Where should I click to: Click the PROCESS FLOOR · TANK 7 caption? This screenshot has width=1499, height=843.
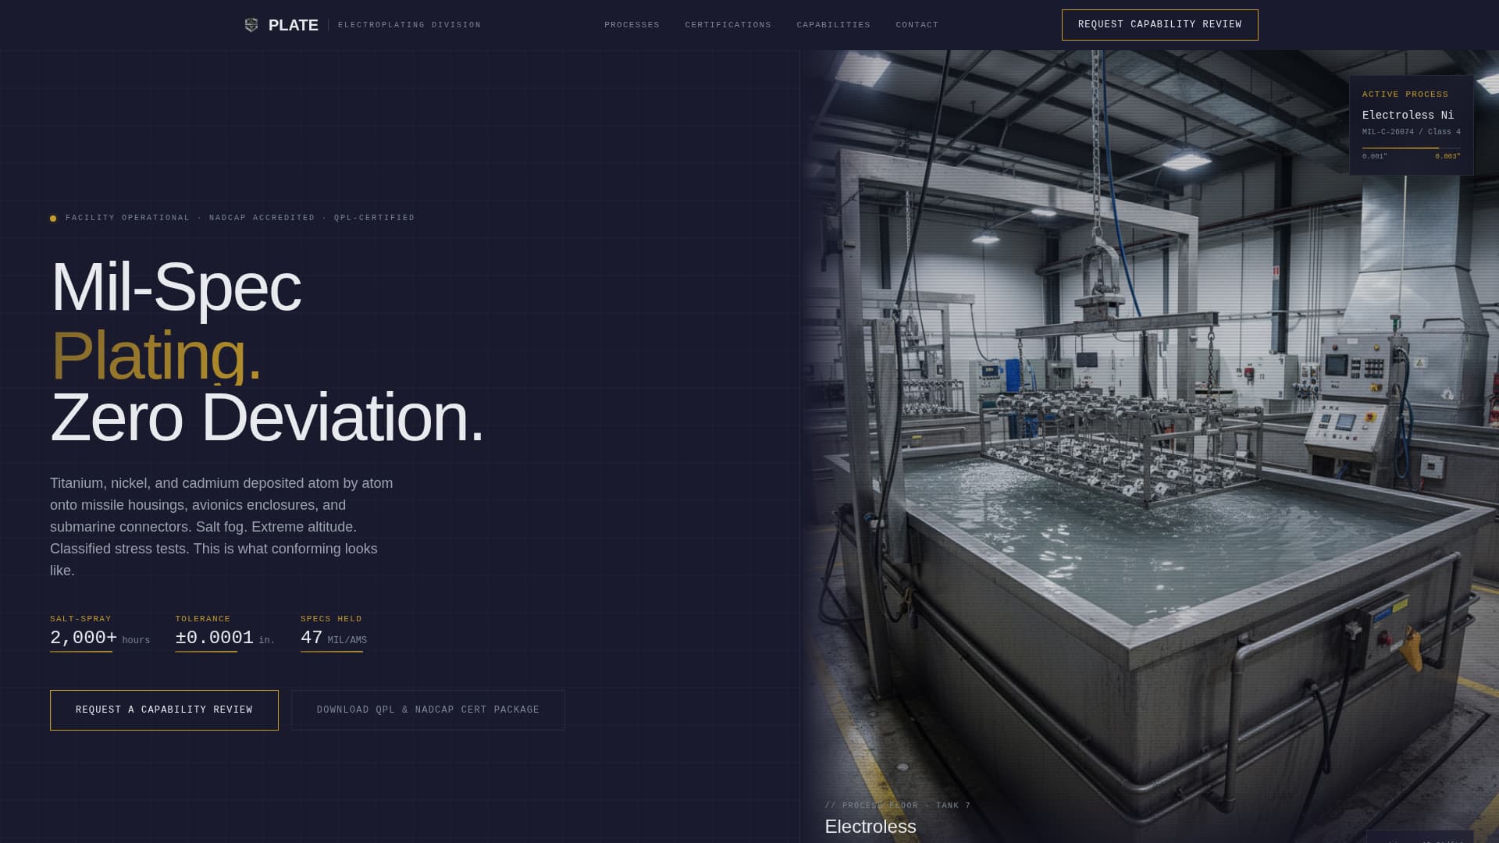pyautogui.click(x=898, y=805)
